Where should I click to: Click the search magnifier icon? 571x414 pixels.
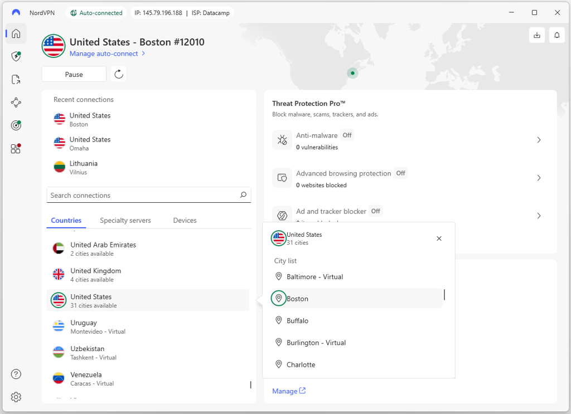click(x=243, y=195)
